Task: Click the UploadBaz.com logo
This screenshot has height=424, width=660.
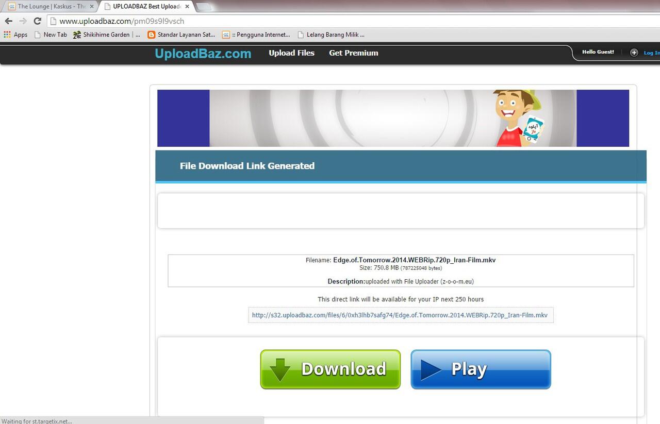Action: pos(203,54)
